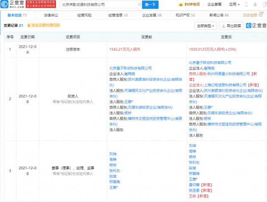267x202 pixels.
Task: Click the 查一下 search button
Action: pos(150,5)
